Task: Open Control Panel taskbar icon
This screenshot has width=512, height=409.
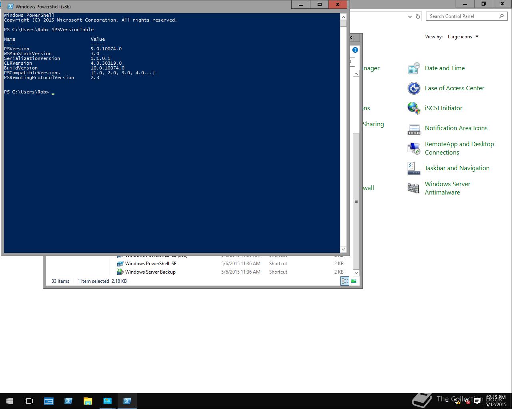Action: click(x=108, y=401)
